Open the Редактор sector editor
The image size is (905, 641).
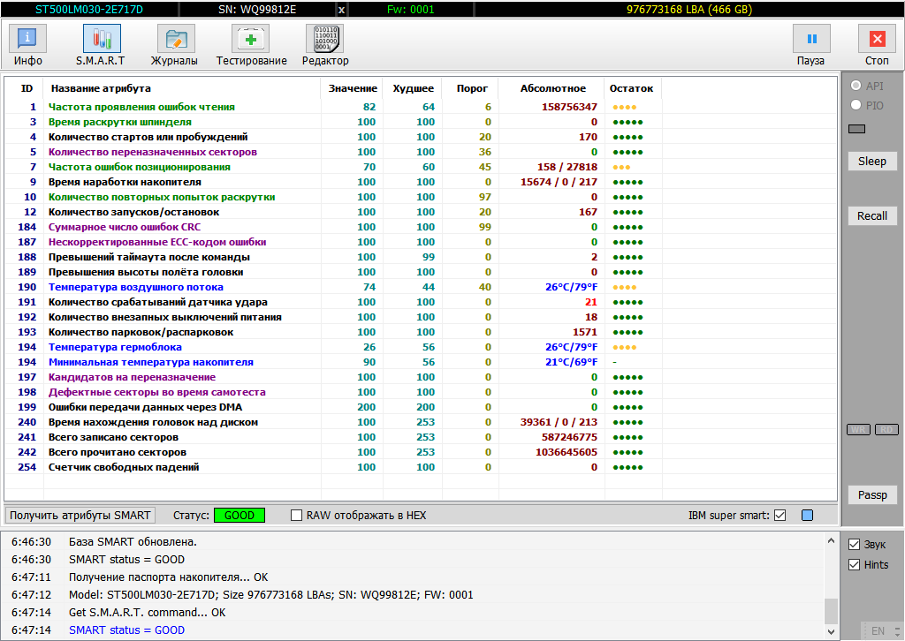(x=325, y=46)
